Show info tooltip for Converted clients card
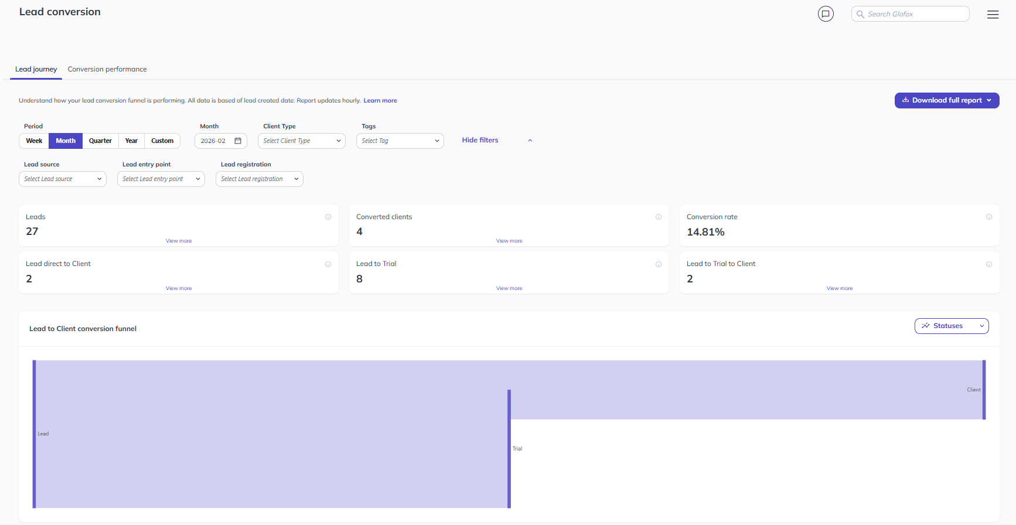 click(659, 217)
